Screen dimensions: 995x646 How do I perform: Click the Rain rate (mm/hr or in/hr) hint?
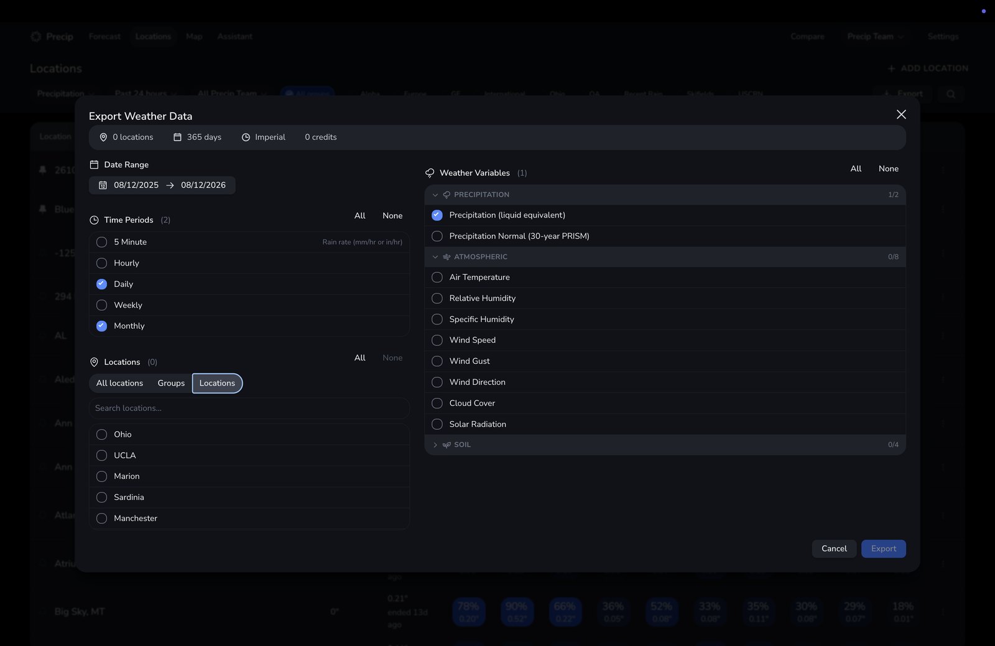362,242
